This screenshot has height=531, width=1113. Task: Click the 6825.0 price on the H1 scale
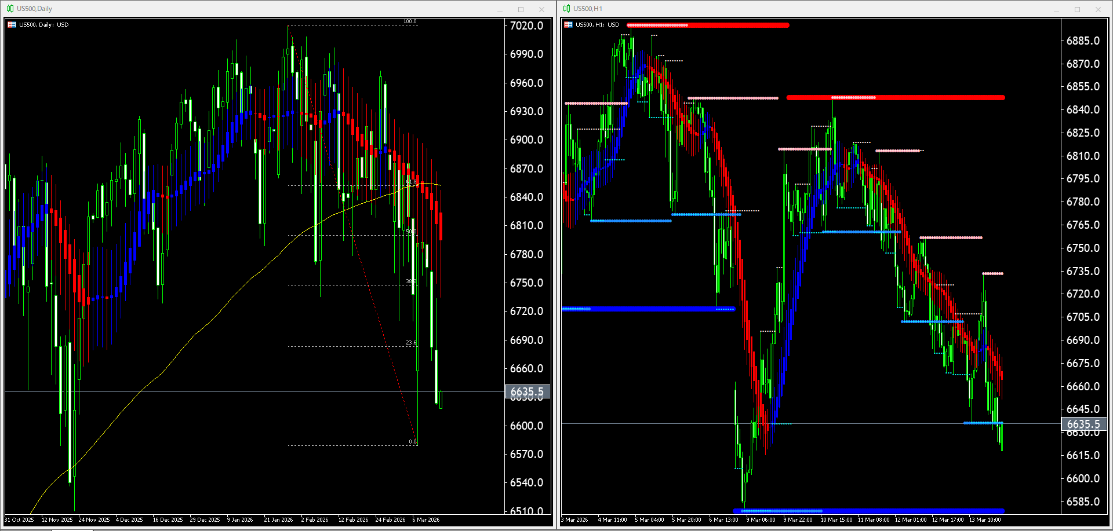click(1083, 133)
